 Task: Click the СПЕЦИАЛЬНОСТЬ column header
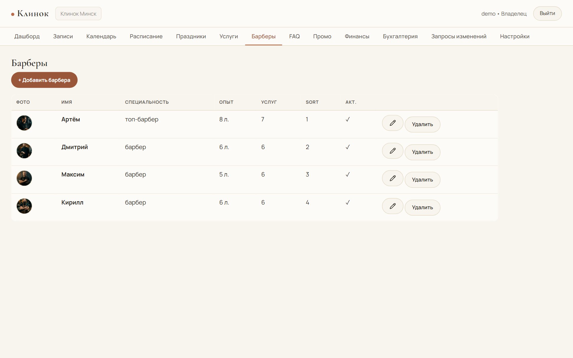click(x=147, y=102)
